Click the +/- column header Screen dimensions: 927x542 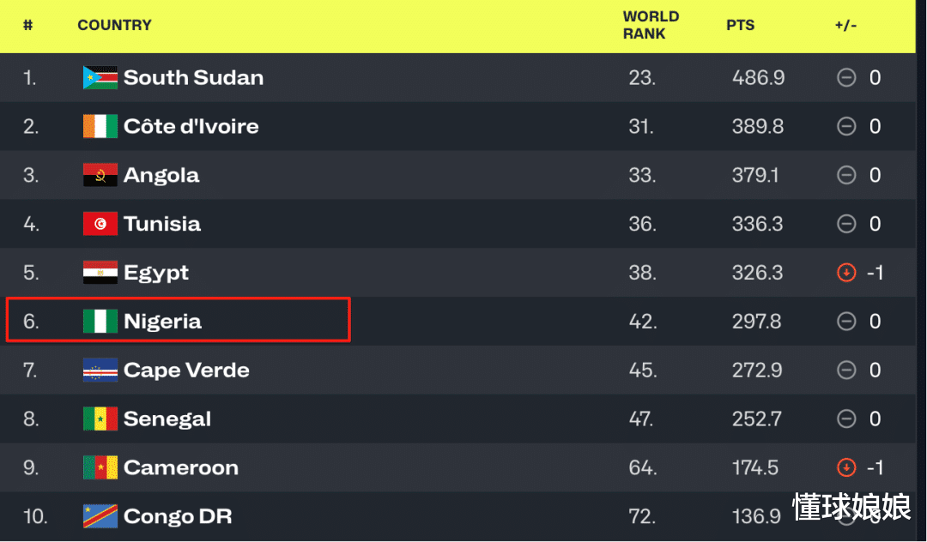tap(845, 25)
